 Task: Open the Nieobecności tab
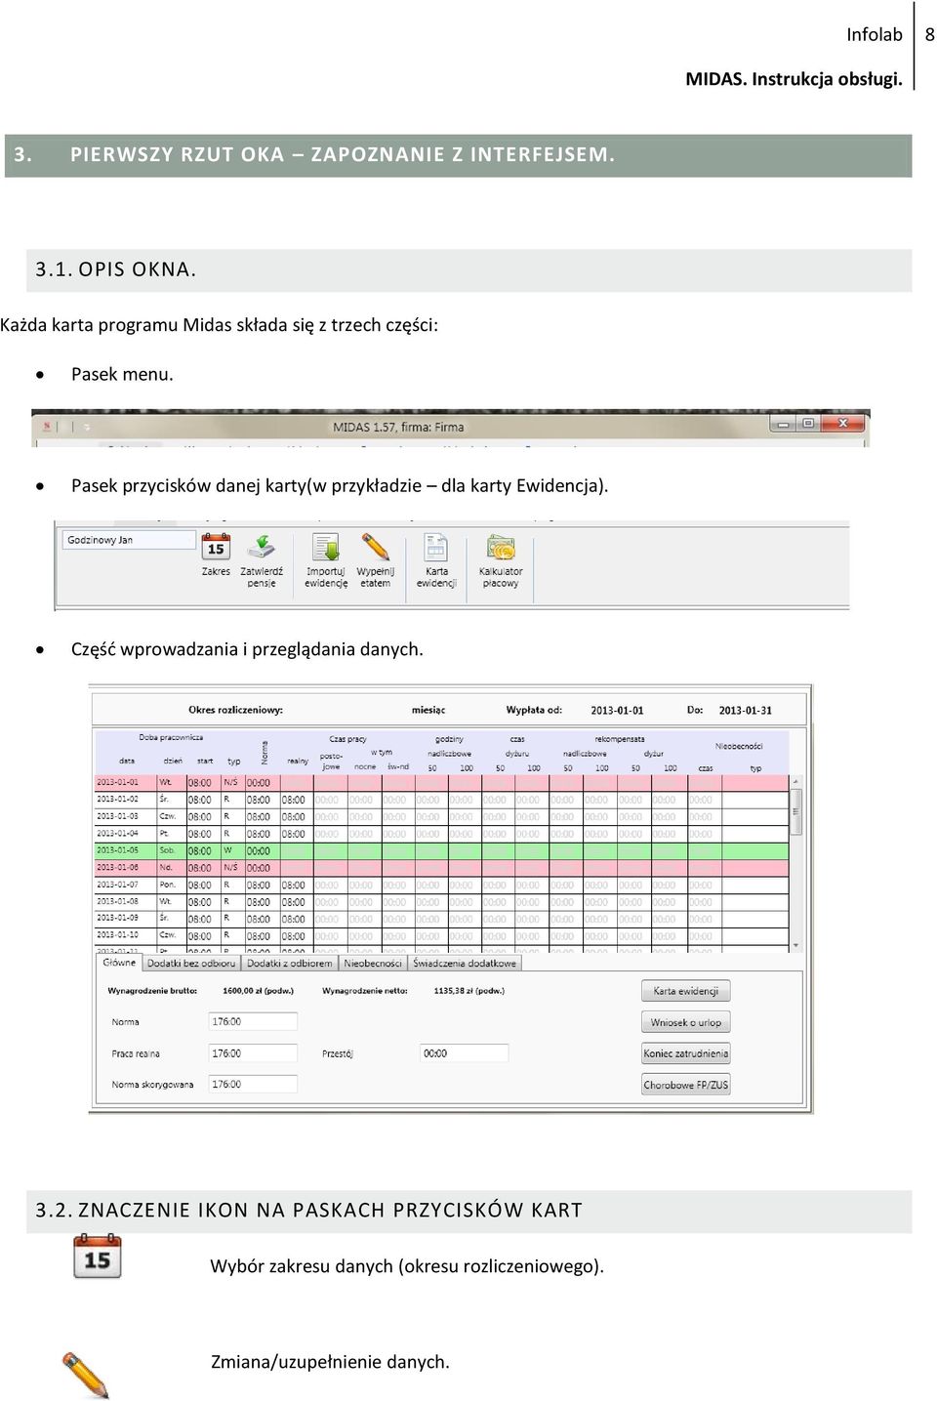pyautogui.click(x=373, y=963)
